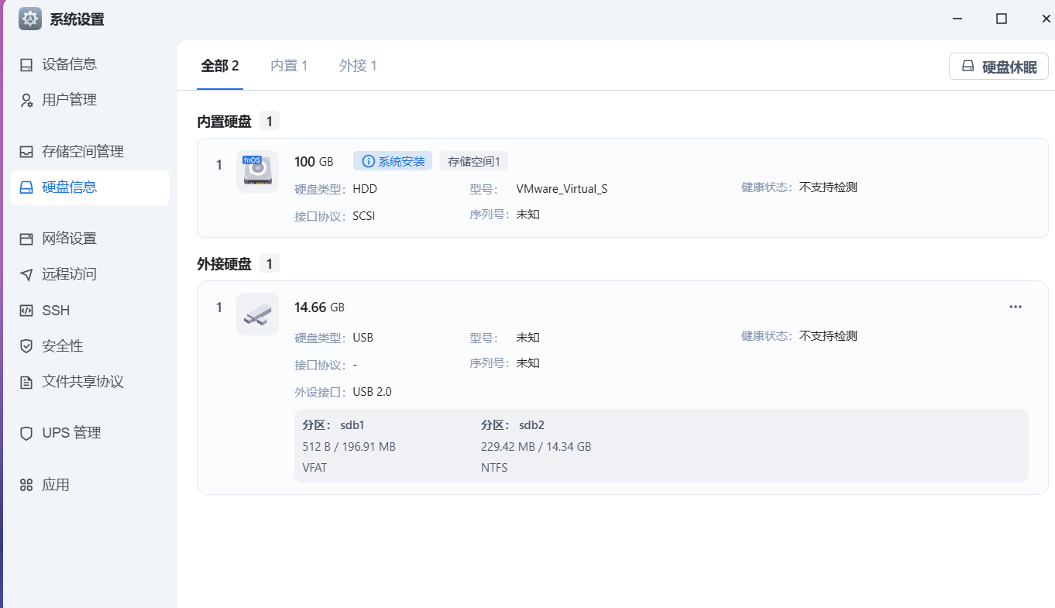Click the sdb2 partition name
This screenshot has height=608, width=1055.
(531, 425)
